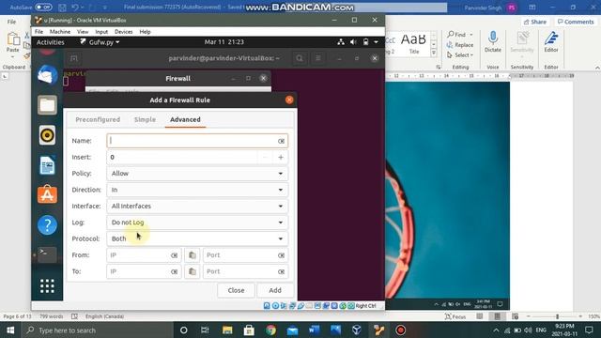The image size is (601, 338).
Task: Open Chrome from Windows taskbar
Action: 270,330
